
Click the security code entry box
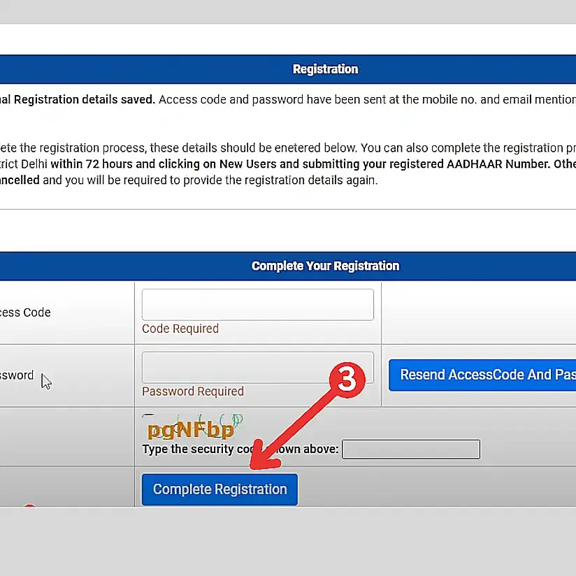point(410,449)
